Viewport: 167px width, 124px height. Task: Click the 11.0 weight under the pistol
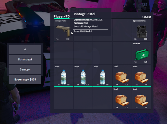[67, 39]
